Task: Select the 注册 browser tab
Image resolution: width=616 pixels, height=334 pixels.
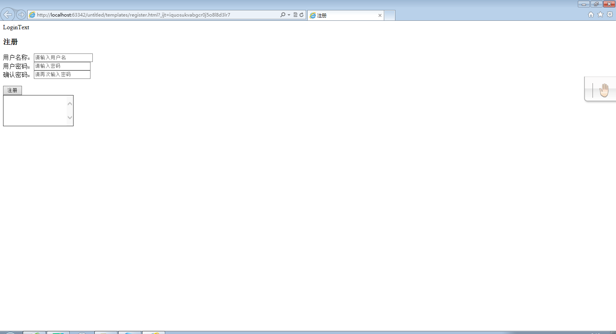Action: pos(345,15)
